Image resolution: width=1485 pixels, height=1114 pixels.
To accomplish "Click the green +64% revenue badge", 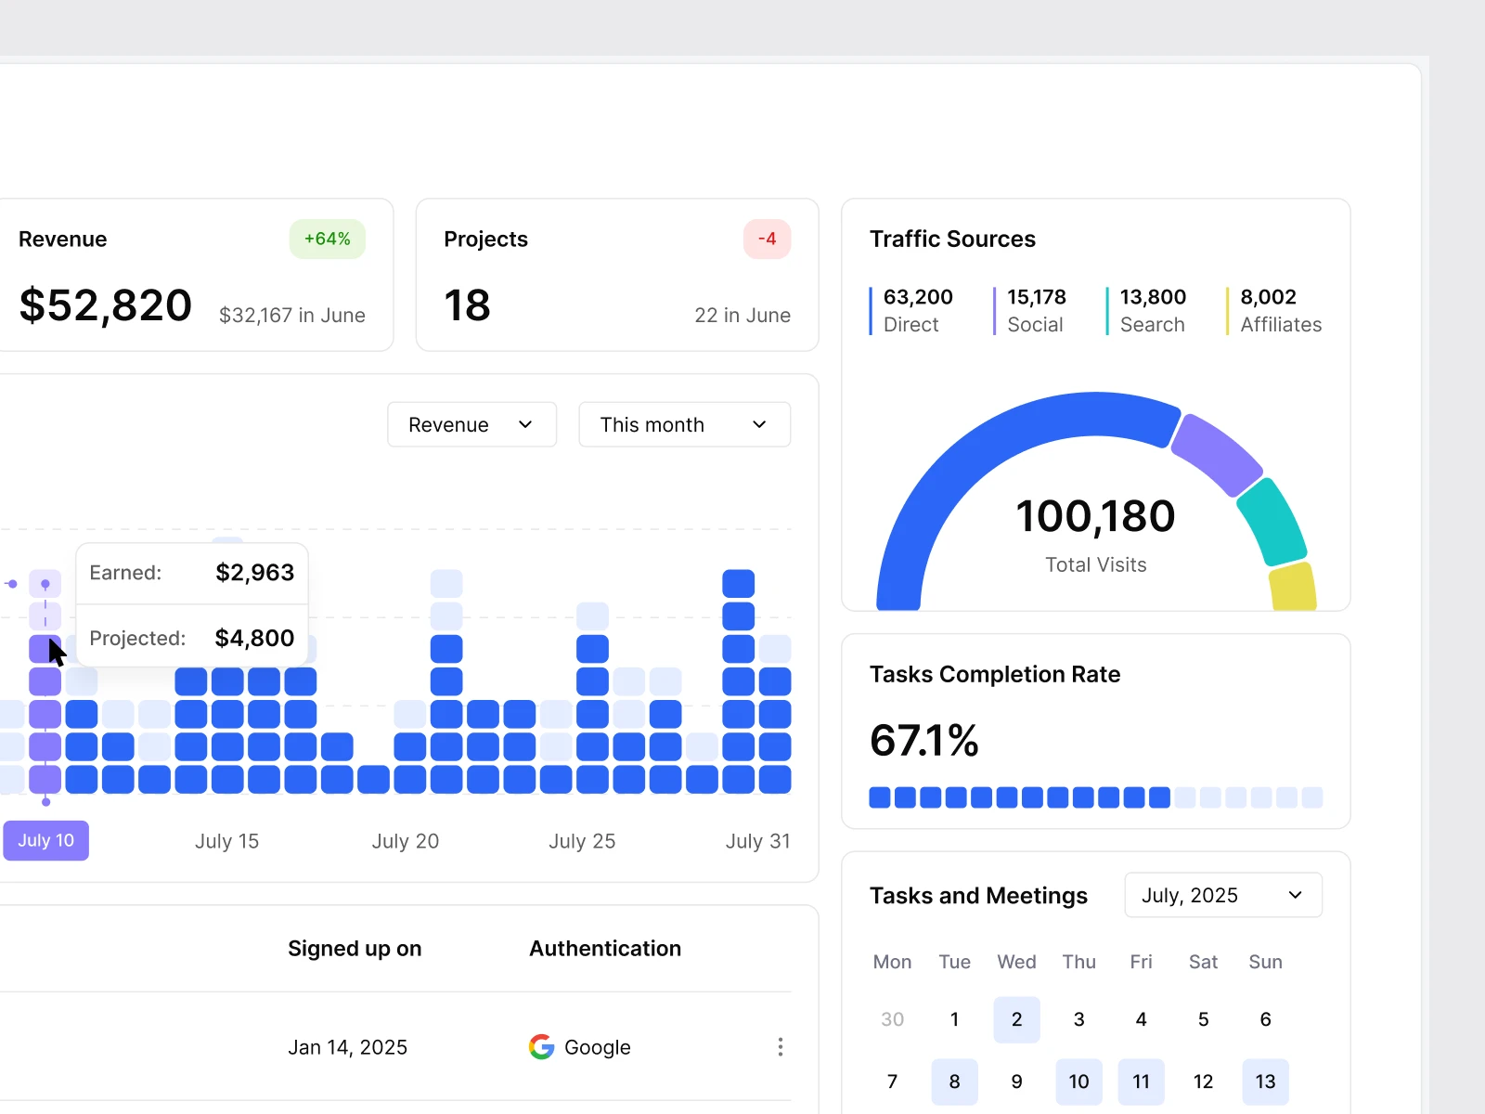I will (327, 239).
